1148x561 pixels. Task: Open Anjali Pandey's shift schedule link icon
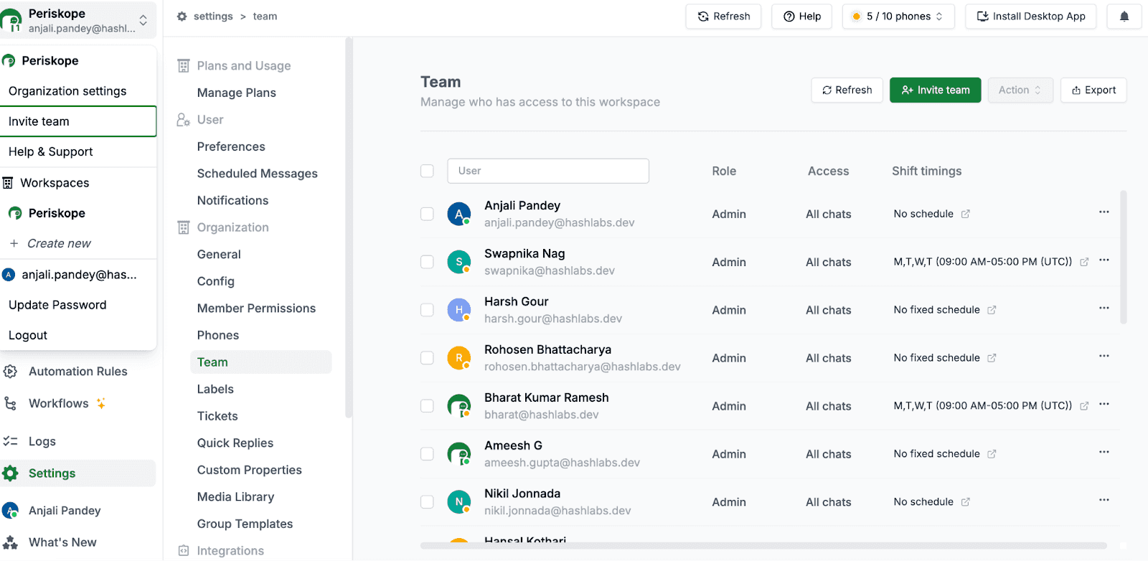[x=966, y=214]
